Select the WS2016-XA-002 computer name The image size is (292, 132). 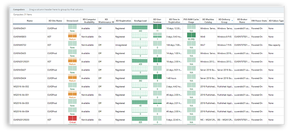21,87
